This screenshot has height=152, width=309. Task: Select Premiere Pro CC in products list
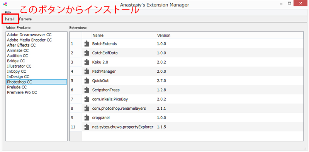pyautogui.click(x=22, y=92)
